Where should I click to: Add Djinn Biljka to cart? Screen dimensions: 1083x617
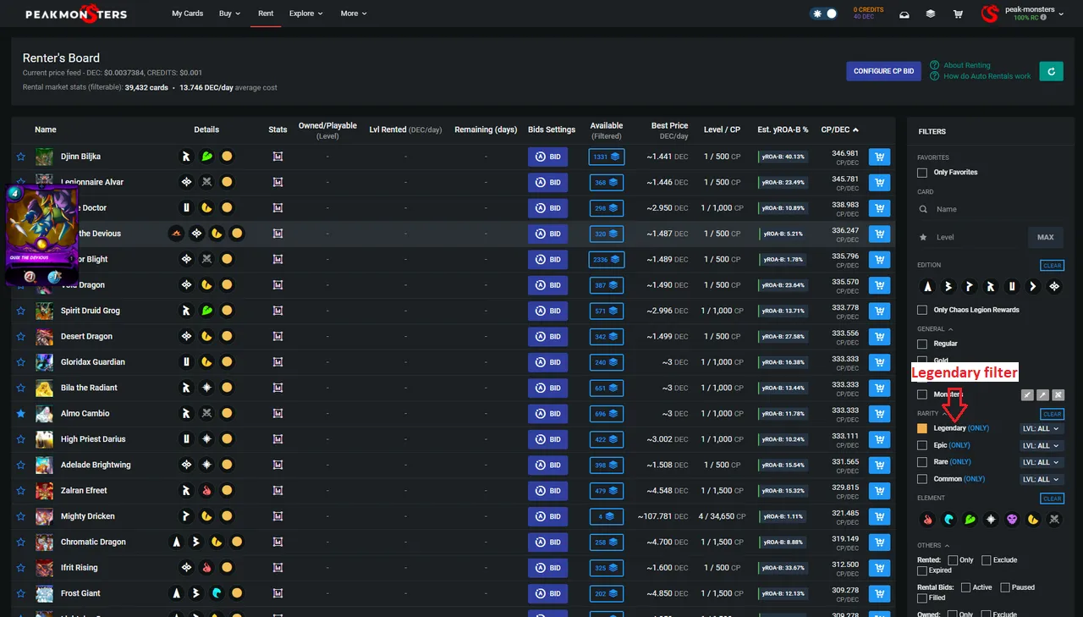[x=879, y=157]
